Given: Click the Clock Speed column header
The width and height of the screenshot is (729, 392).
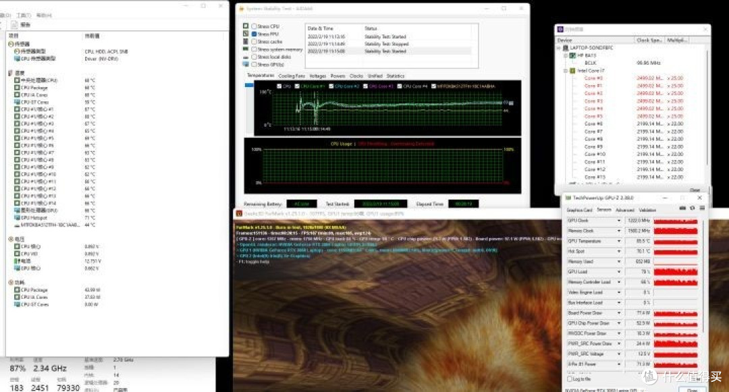Looking at the screenshot, I should coord(649,40).
